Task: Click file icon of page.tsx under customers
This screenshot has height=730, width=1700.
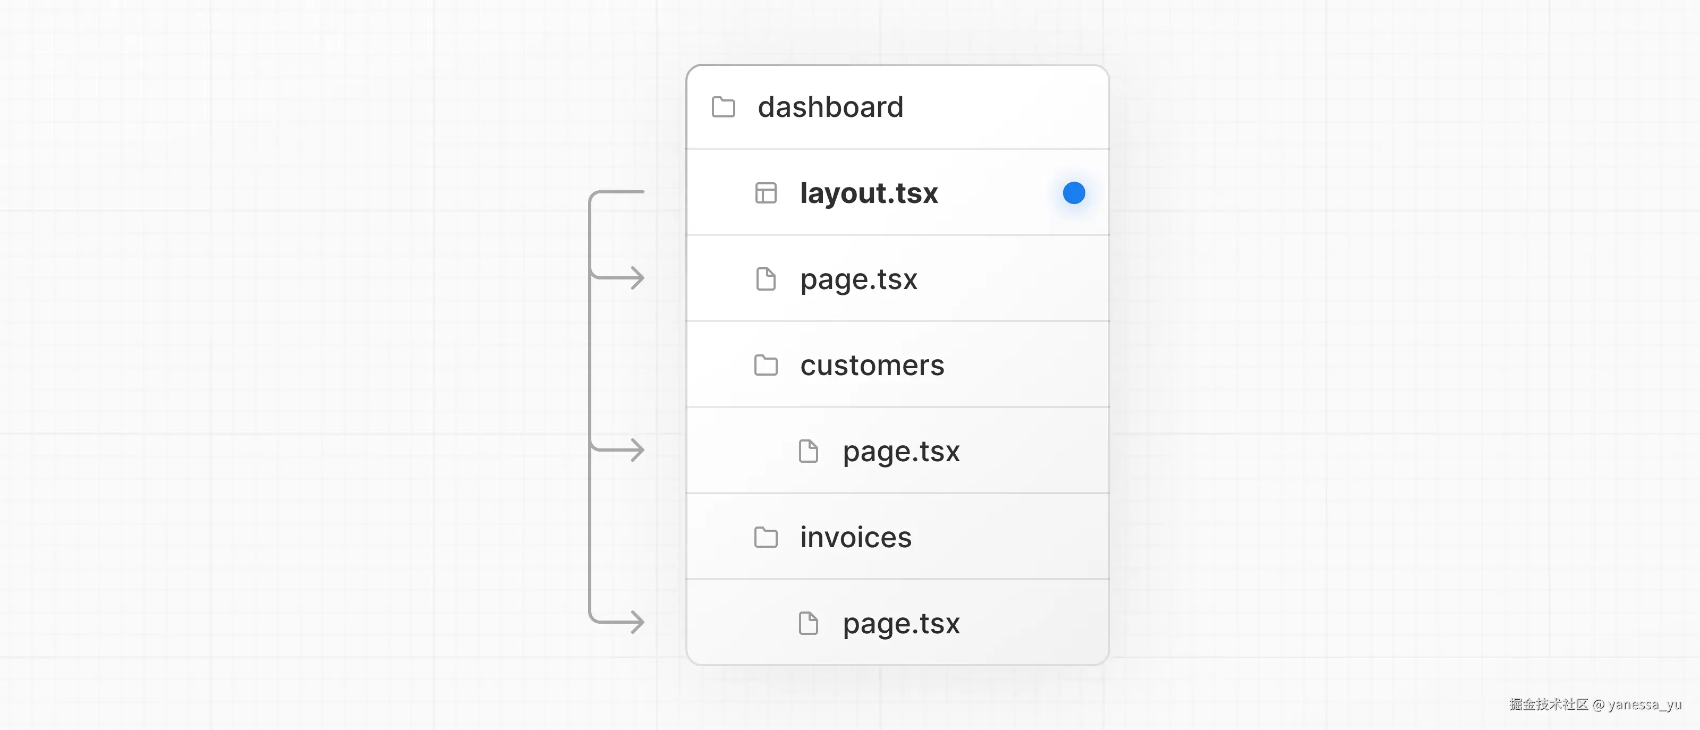Action: [x=807, y=452]
